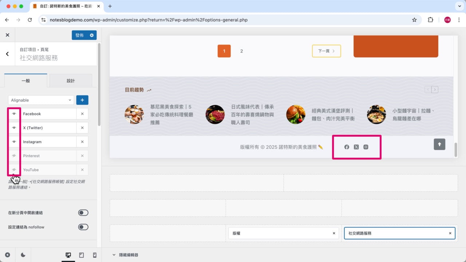The height and width of the screenshot is (262, 466).
Task: Add a new service with the plus button
Action: click(82, 100)
